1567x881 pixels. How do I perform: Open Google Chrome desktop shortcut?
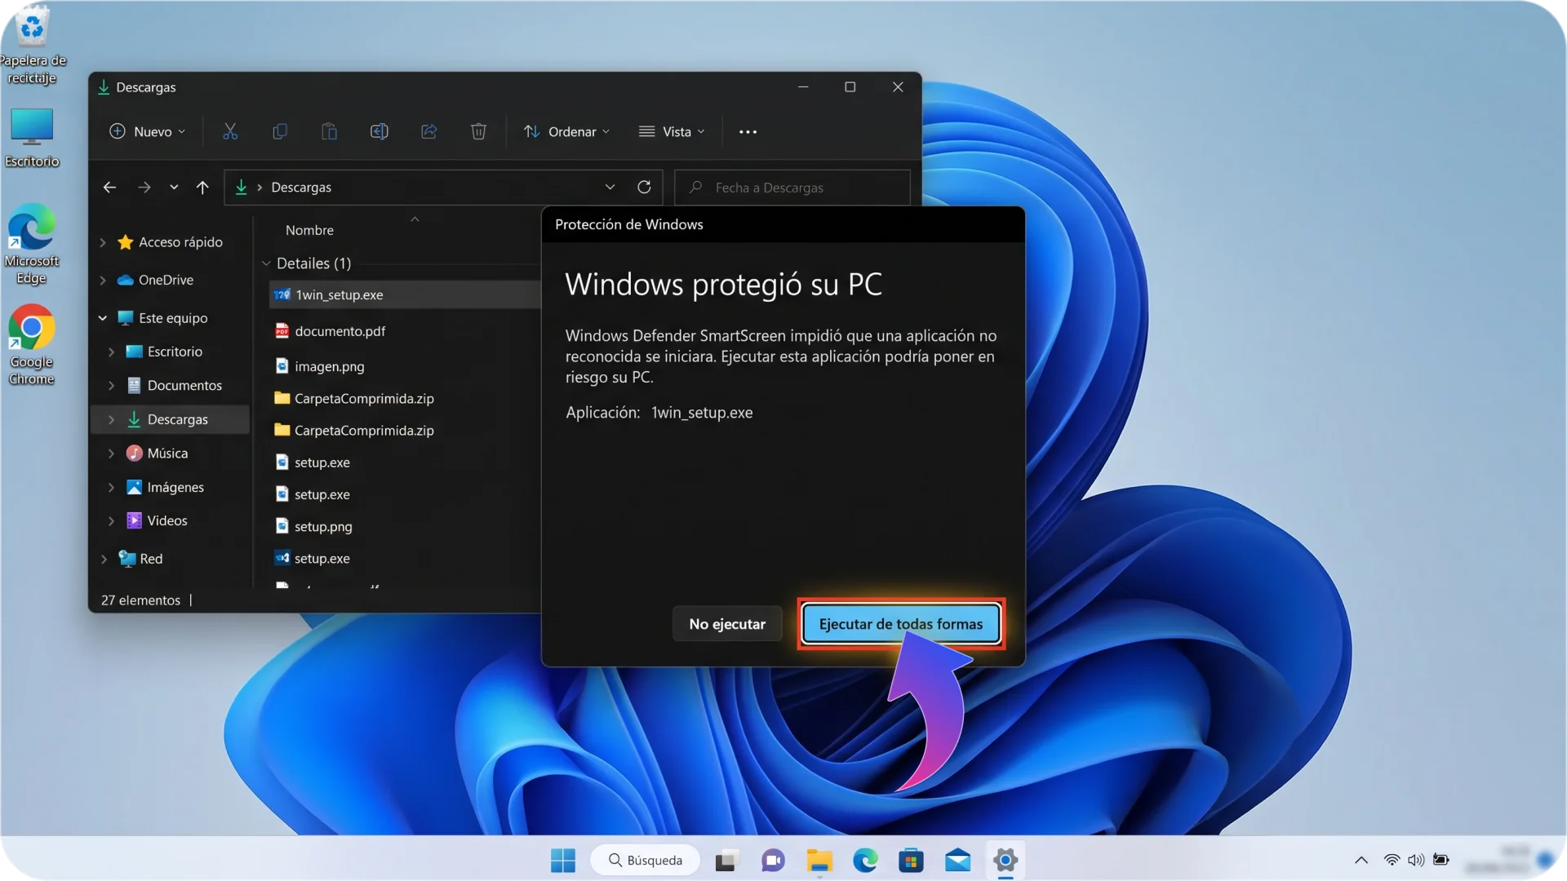pyautogui.click(x=32, y=345)
